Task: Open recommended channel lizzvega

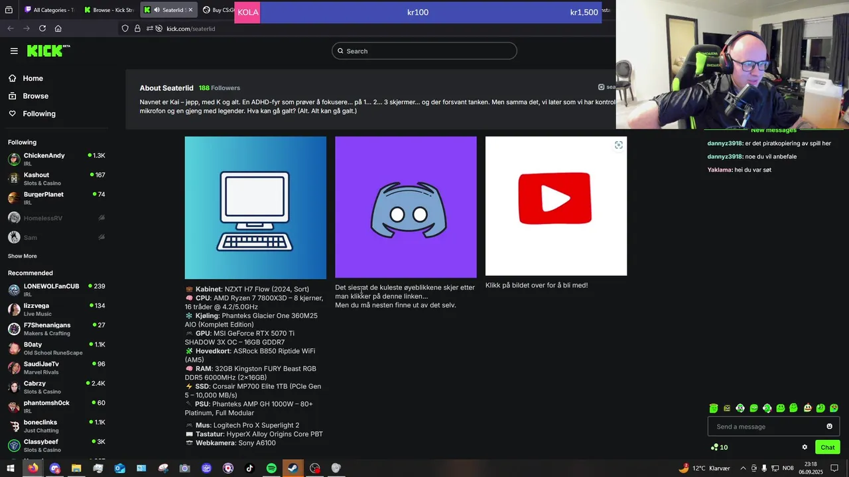Action: coord(56,309)
